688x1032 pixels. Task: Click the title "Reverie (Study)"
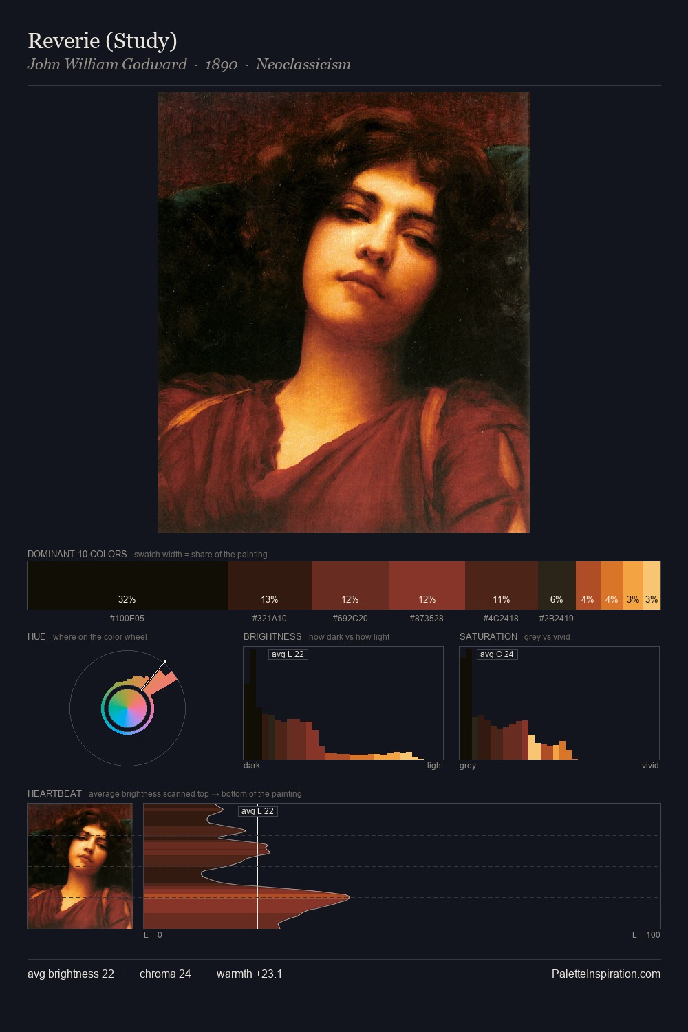[103, 41]
